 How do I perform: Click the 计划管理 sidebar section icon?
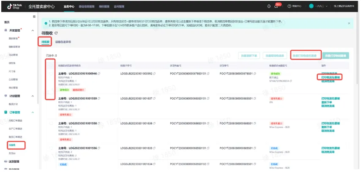6,96
